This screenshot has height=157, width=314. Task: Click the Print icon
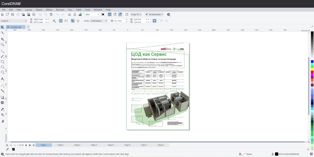(x=34, y=14)
